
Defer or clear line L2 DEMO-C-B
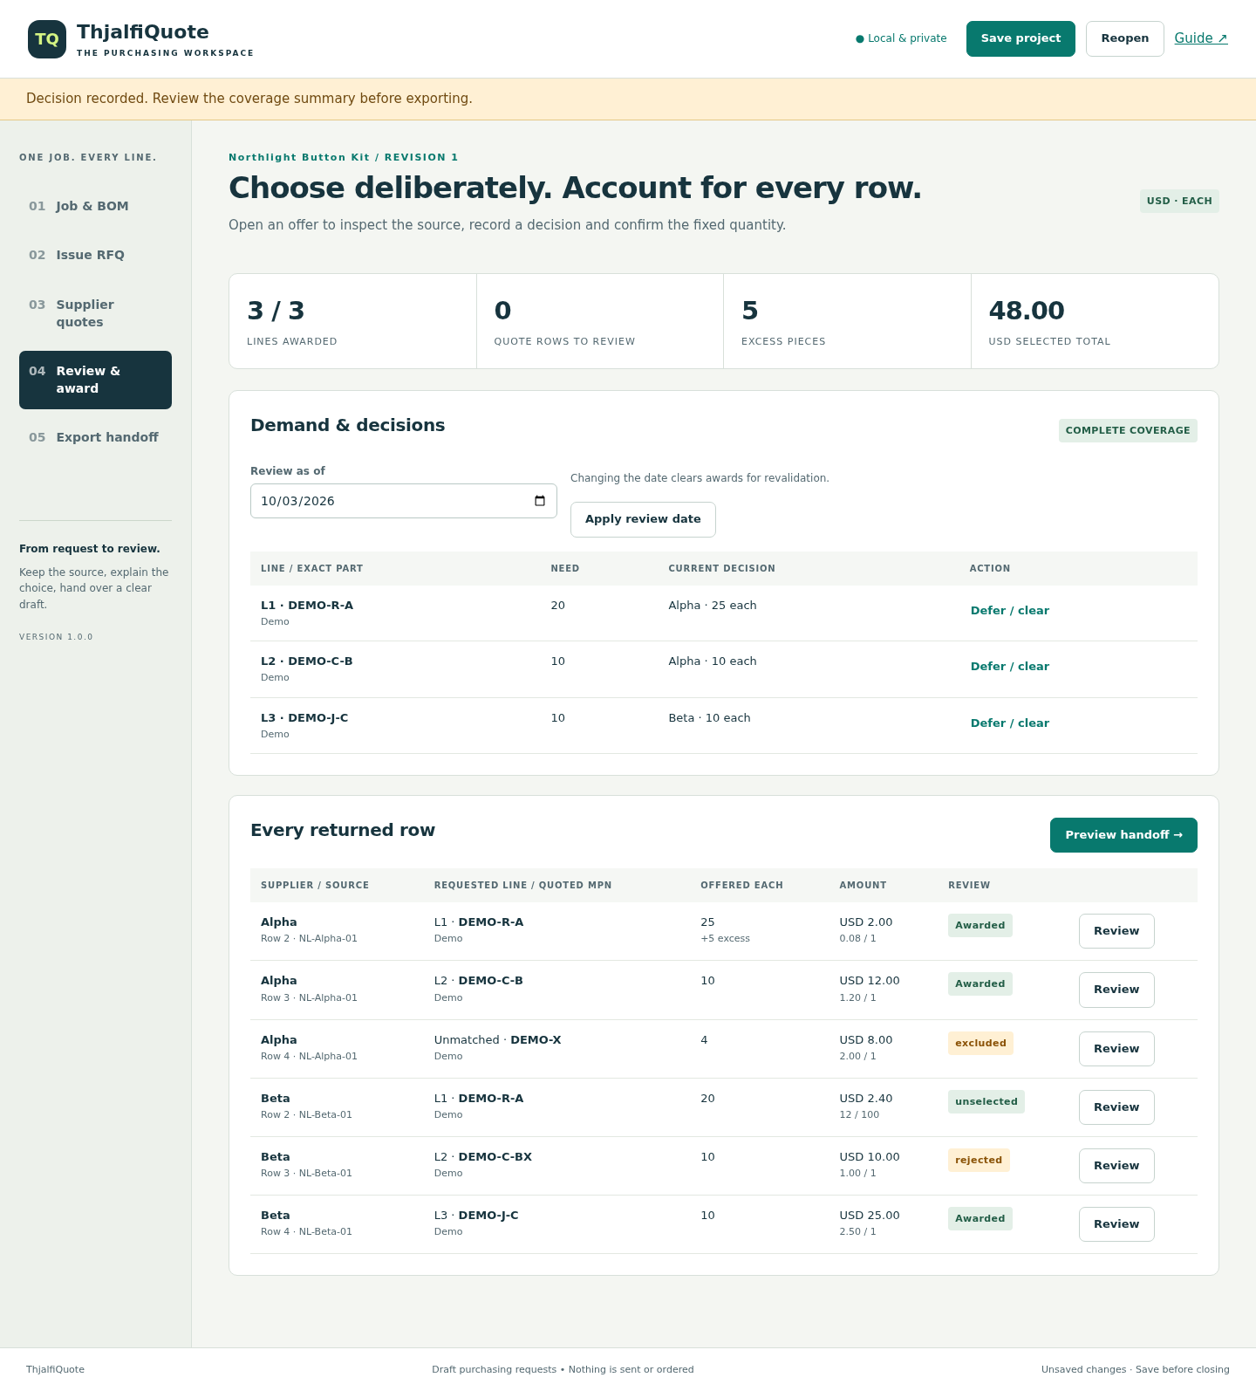pos(1009,667)
